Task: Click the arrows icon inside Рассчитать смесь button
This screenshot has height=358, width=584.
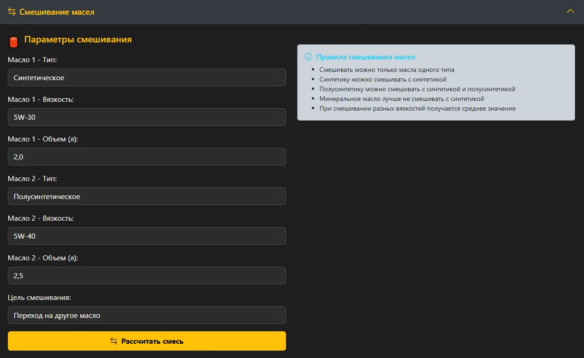Action: click(x=113, y=341)
